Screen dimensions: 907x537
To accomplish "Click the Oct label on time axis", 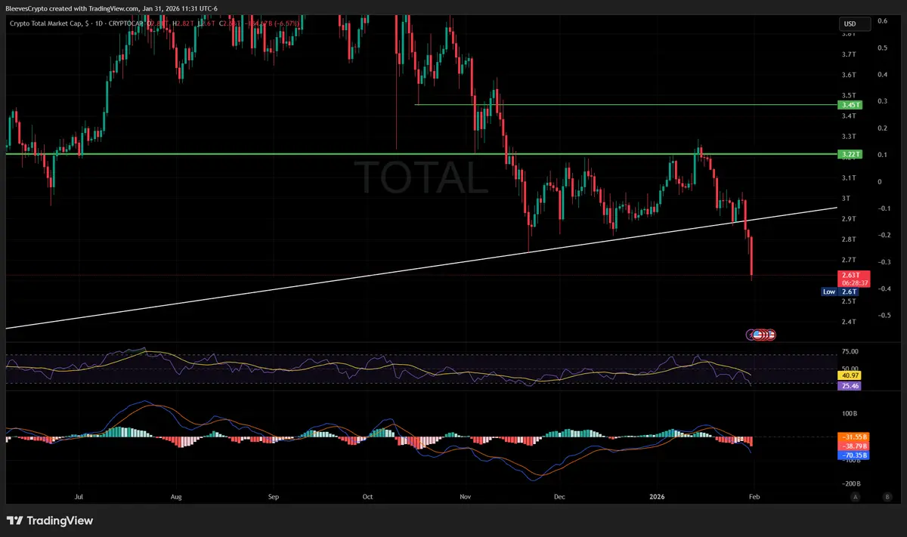I will (368, 498).
